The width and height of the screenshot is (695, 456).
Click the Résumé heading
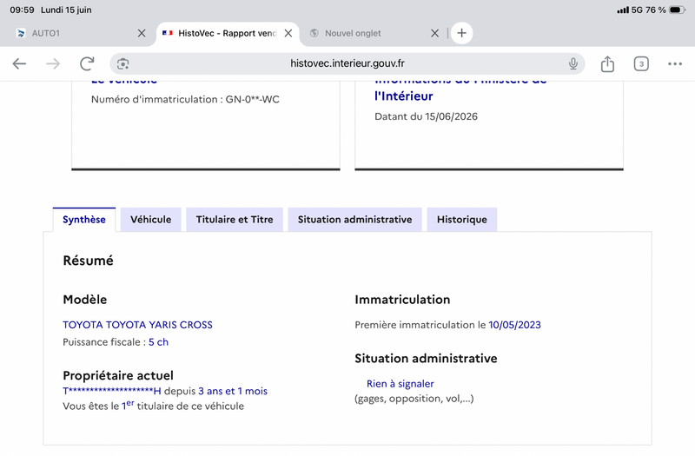(x=89, y=261)
